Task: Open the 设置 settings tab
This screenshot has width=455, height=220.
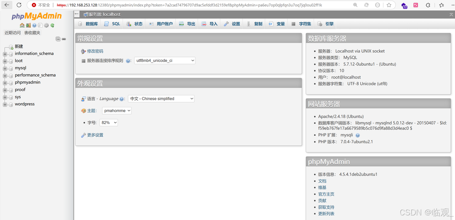Action: tap(232, 24)
